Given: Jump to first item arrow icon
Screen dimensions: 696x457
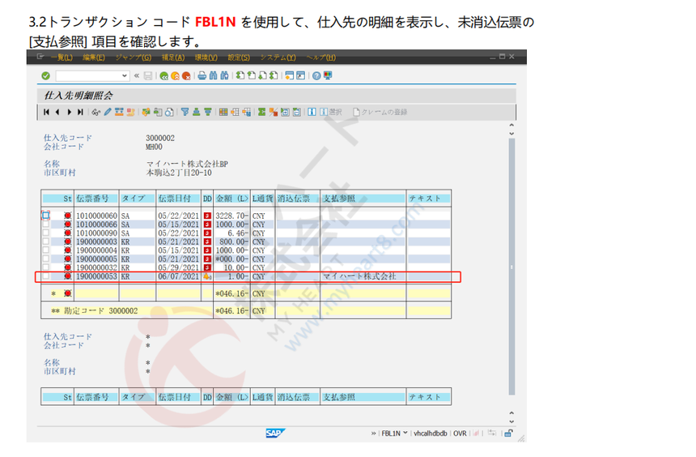Looking at the screenshot, I should tap(46, 112).
